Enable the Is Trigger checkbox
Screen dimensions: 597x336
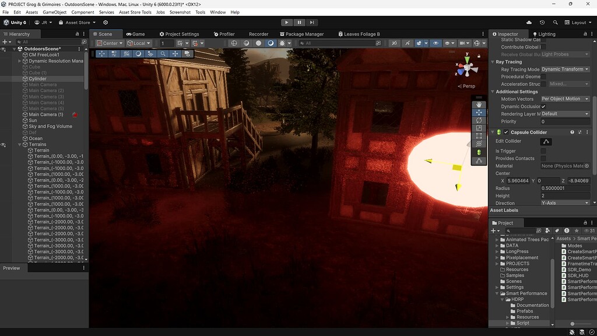(x=543, y=150)
